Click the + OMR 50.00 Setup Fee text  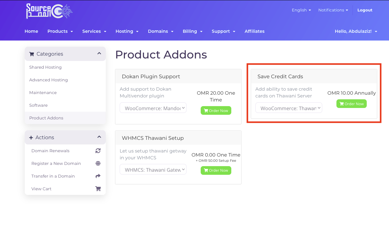pos(216,161)
